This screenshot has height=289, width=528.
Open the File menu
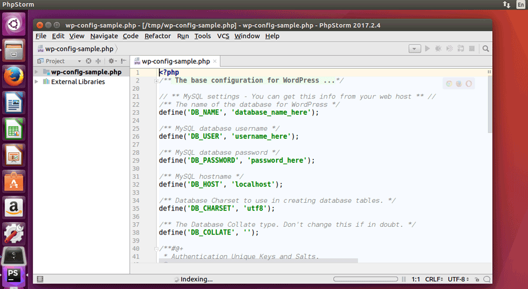point(40,36)
